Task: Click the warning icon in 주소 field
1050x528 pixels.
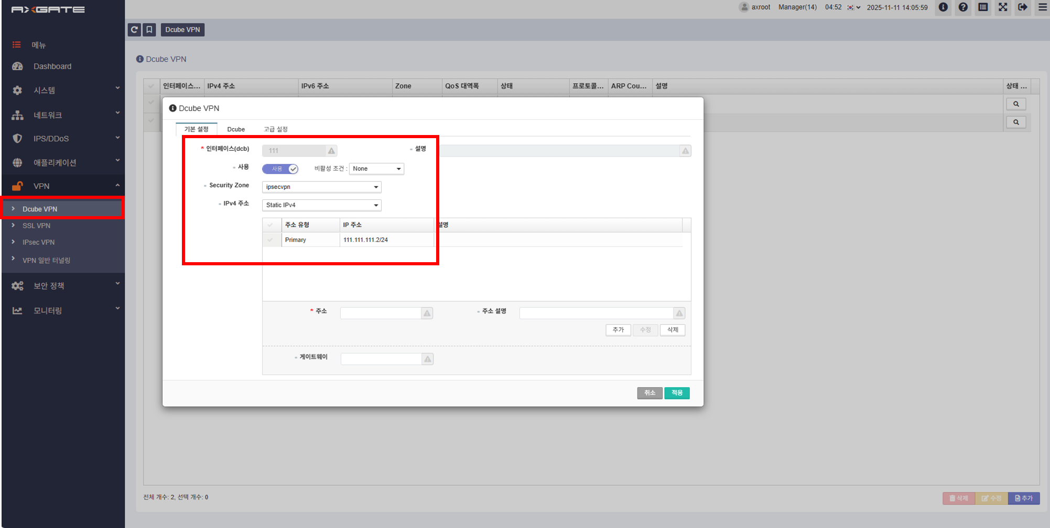Action: coord(427,313)
